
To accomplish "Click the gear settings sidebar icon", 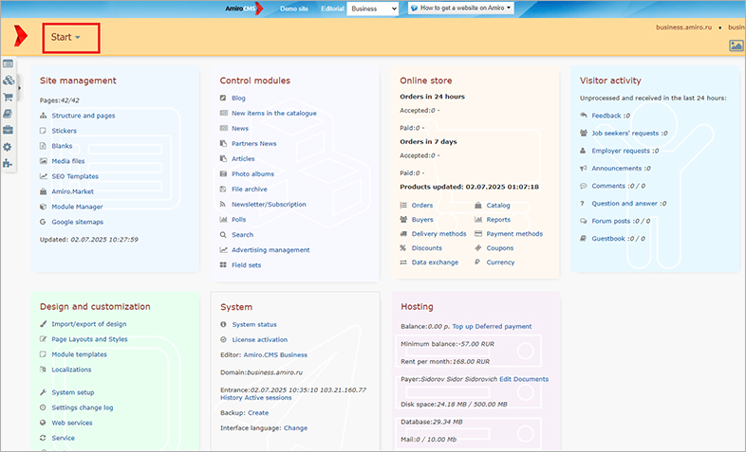I will (x=9, y=147).
